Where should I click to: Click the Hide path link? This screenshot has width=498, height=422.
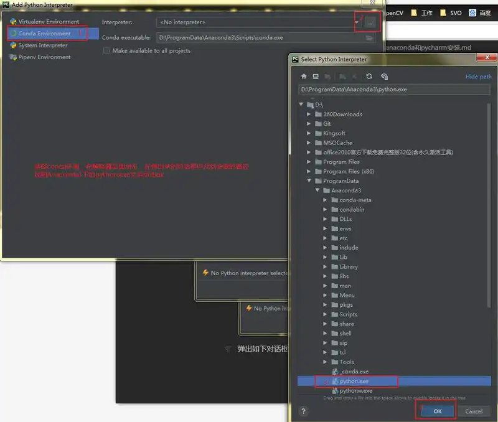pyautogui.click(x=478, y=77)
